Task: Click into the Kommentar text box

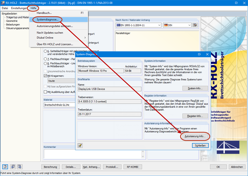Action: [x=92, y=154]
